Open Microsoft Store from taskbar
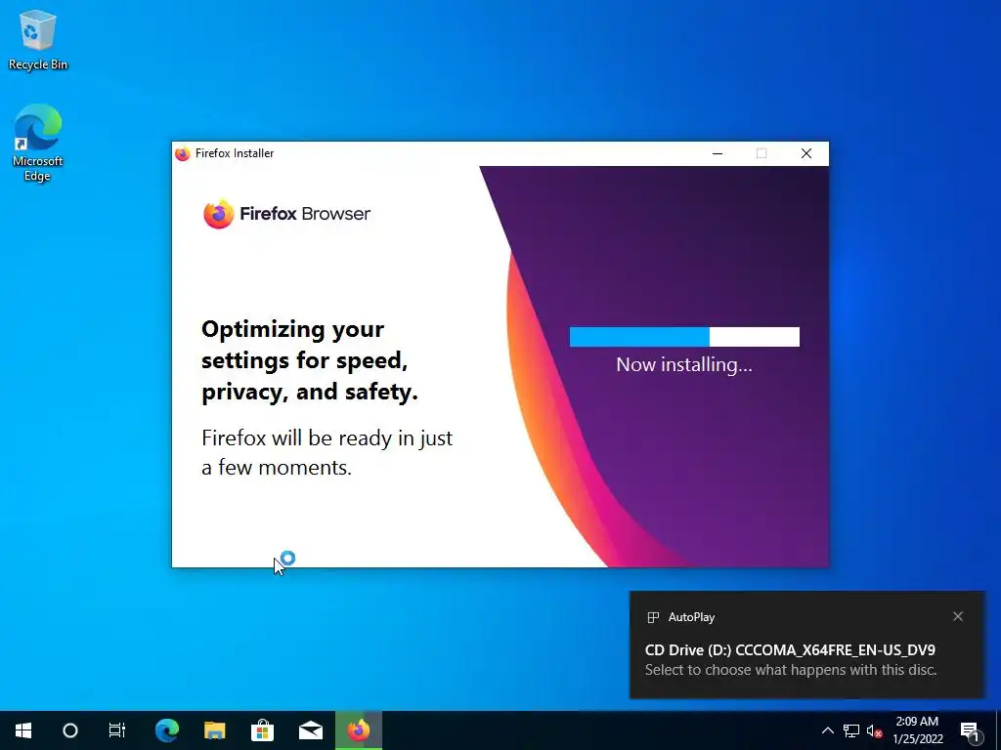This screenshot has width=1001, height=750. (x=262, y=730)
